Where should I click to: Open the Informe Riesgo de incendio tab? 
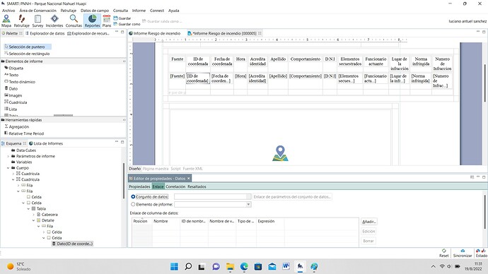point(155,33)
